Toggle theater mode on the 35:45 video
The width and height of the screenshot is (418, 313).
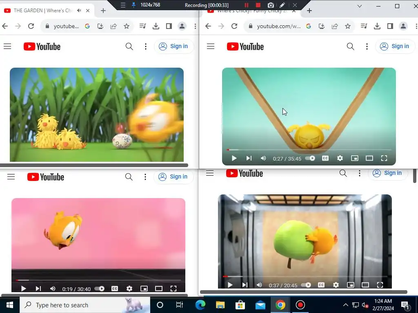(369, 159)
